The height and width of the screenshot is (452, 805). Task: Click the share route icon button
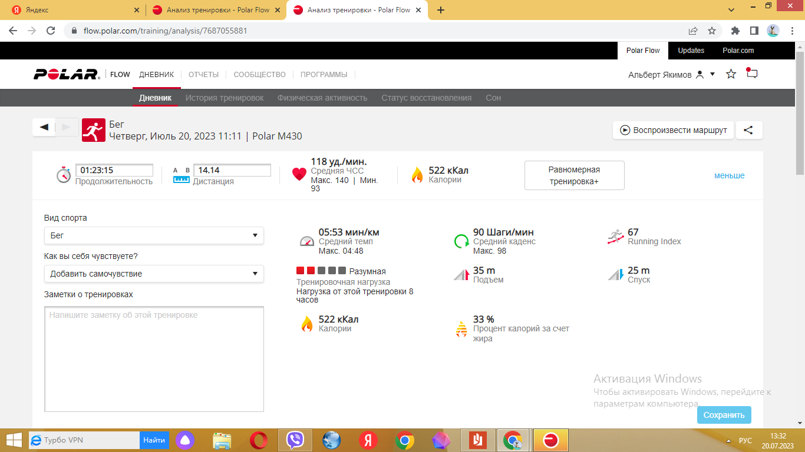(748, 130)
